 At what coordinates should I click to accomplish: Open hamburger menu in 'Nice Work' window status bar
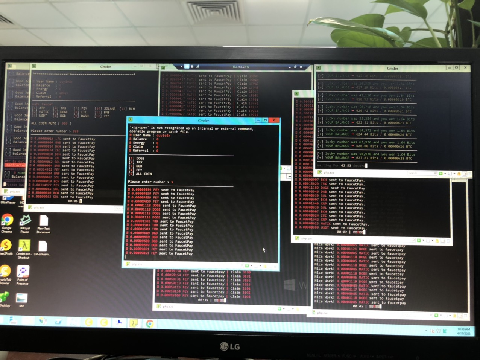click(x=465, y=316)
